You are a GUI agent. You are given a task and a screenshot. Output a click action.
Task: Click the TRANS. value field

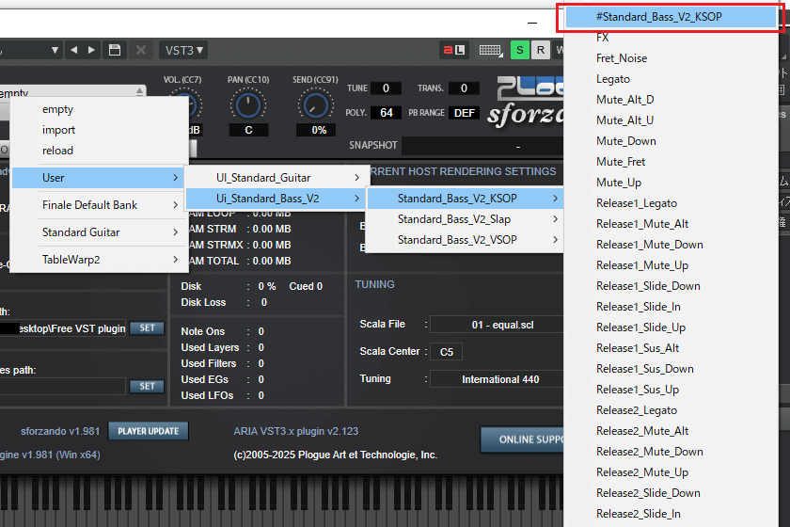coord(464,88)
